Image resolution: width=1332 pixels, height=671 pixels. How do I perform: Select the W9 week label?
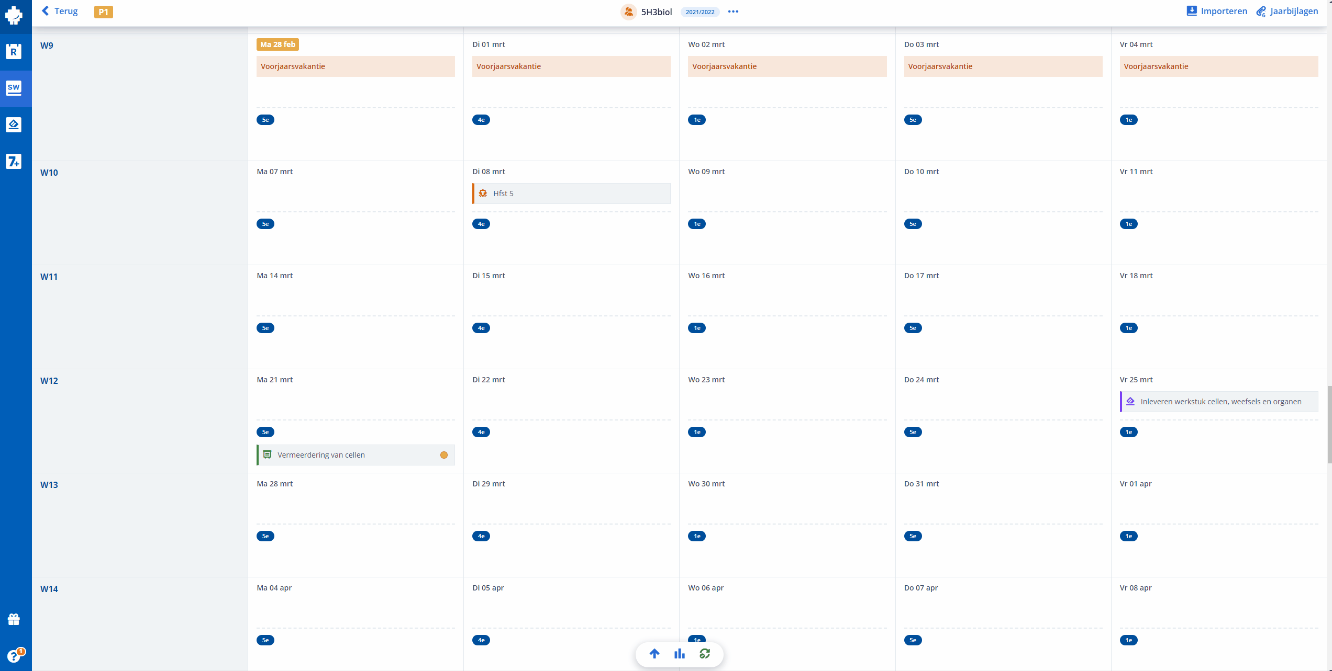47,46
